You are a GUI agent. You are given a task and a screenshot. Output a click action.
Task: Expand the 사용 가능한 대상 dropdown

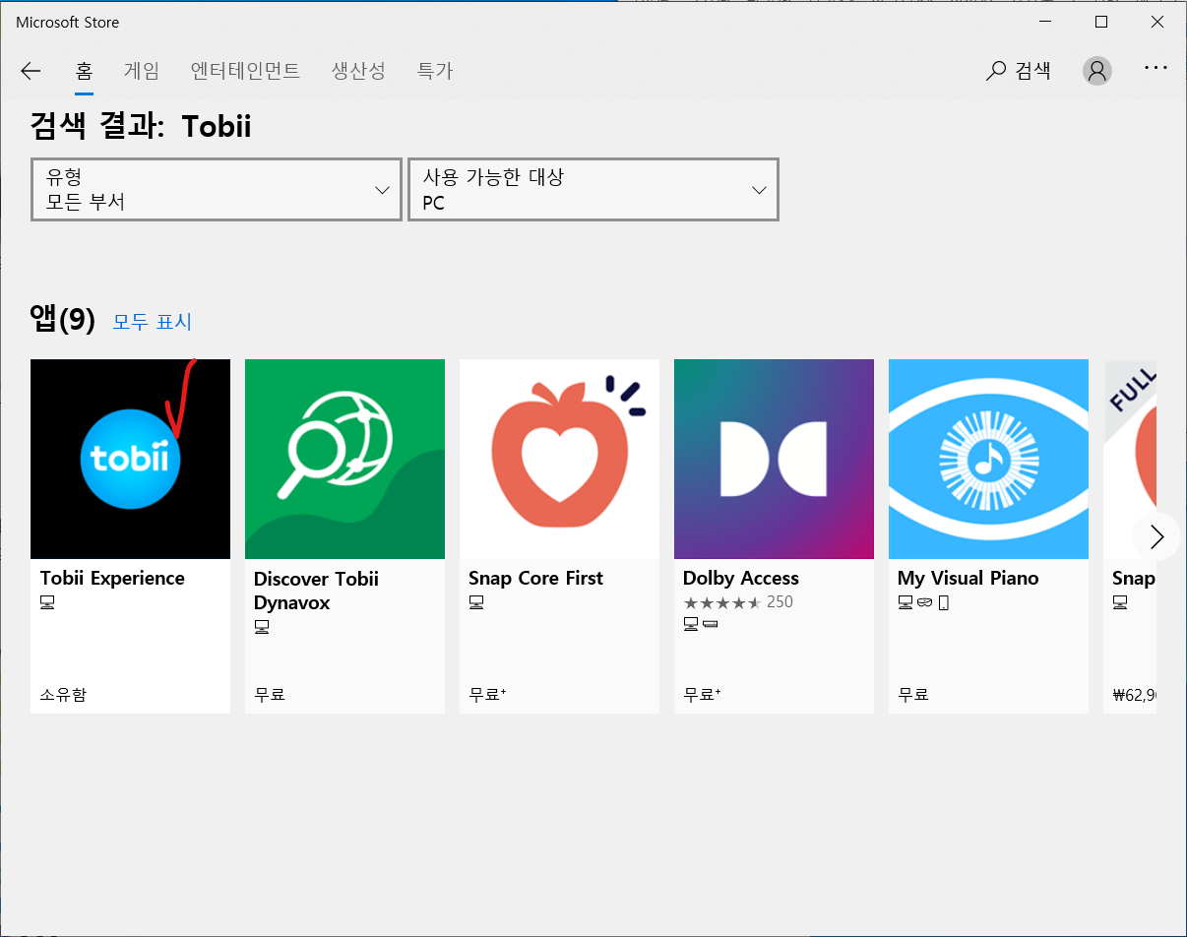point(593,190)
